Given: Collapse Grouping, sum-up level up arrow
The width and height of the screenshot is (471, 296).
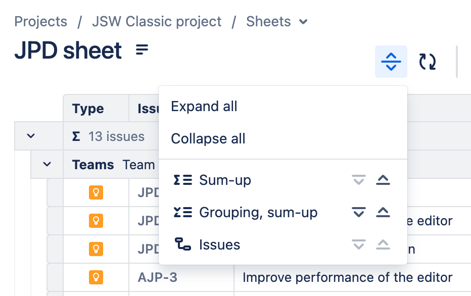Looking at the screenshot, I should 383,213.
